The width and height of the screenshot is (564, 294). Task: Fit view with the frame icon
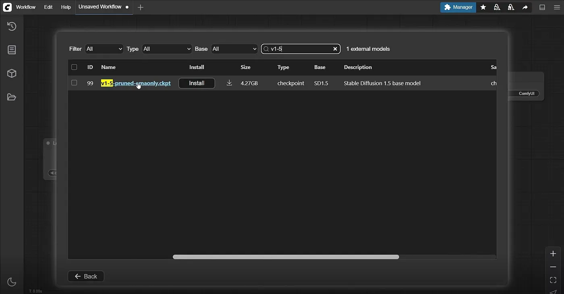tap(553, 280)
